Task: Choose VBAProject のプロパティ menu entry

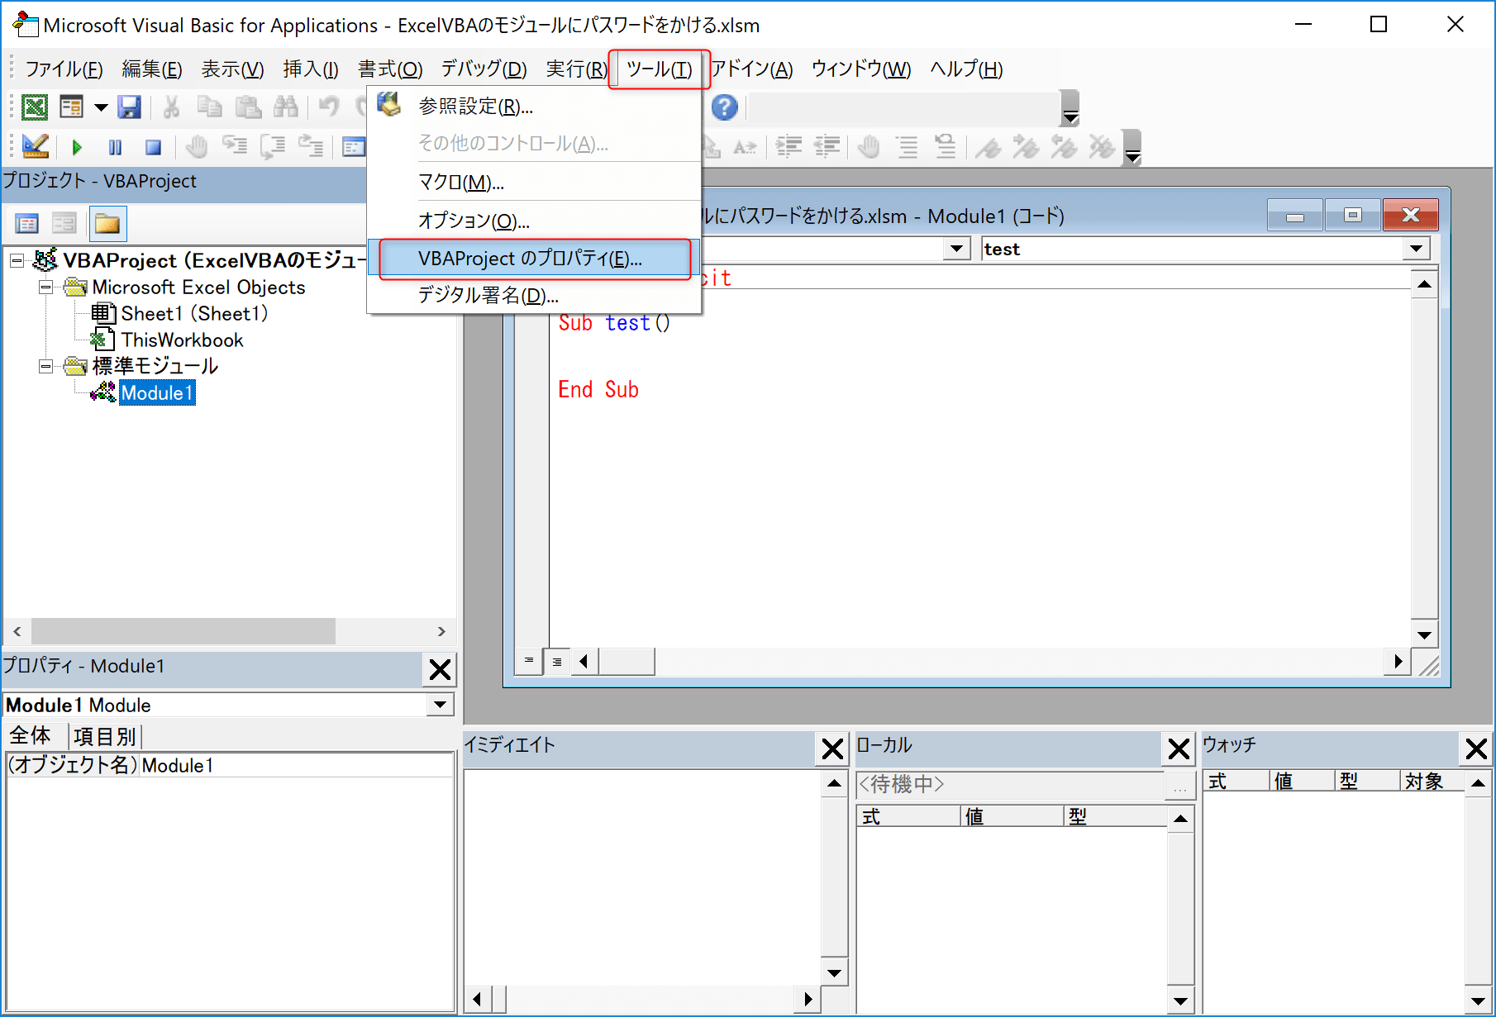Action: click(530, 259)
